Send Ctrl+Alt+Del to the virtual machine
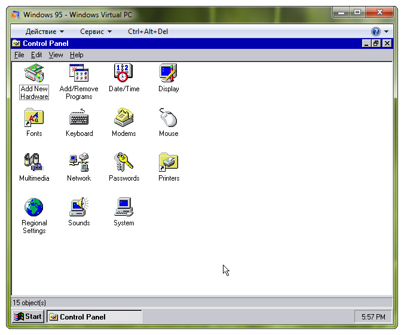 (148, 32)
